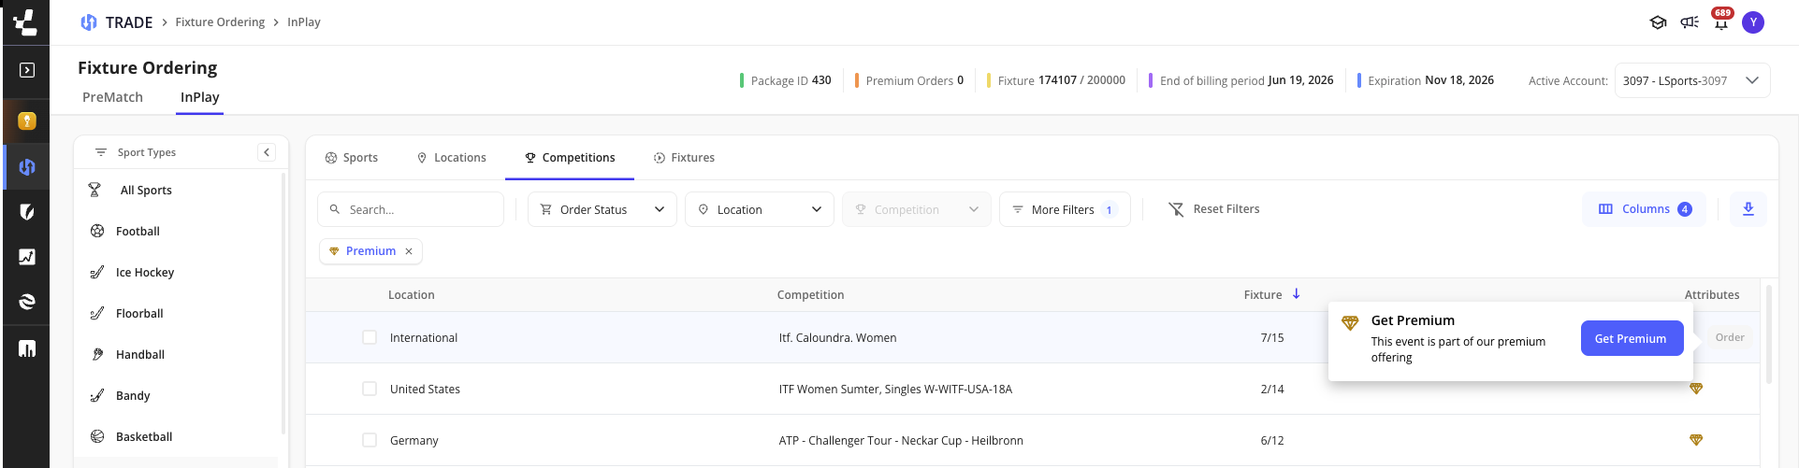Open the Locations tab
1799x468 pixels.
(451, 158)
